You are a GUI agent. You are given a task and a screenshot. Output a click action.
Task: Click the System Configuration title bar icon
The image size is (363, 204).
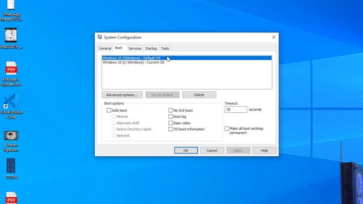tap(100, 37)
